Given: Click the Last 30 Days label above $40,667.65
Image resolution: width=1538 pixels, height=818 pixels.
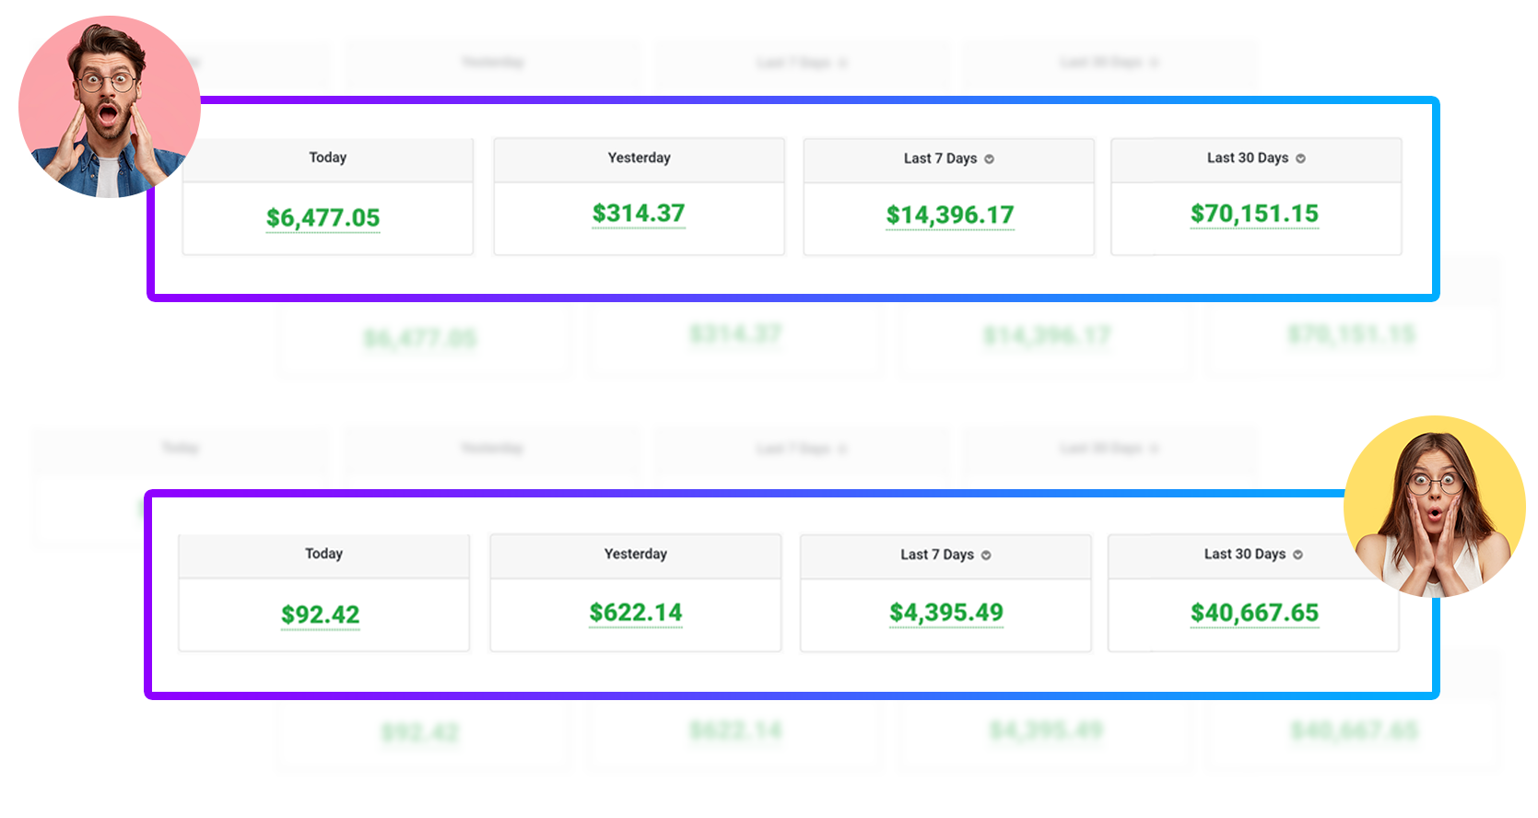Looking at the screenshot, I should 1245,554.
